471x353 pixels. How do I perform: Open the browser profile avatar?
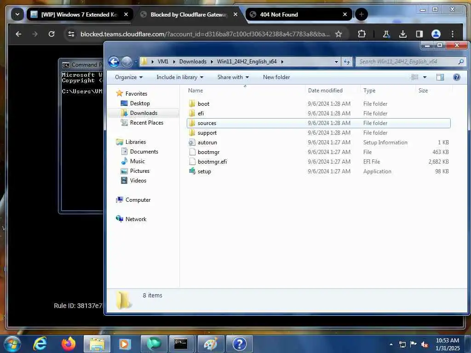(x=436, y=34)
